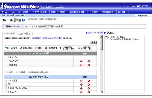Go to ホーム in the navigation bar
Viewport: 152px width, 98px height.
point(4,12)
